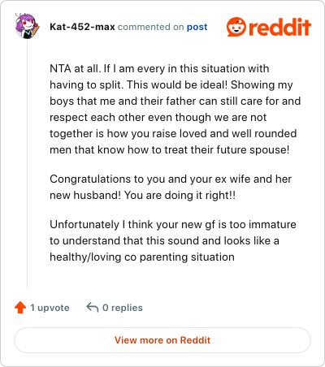Click the "commented on" gray text
Viewport: 325px width, 367px height.
pyautogui.click(x=151, y=27)
